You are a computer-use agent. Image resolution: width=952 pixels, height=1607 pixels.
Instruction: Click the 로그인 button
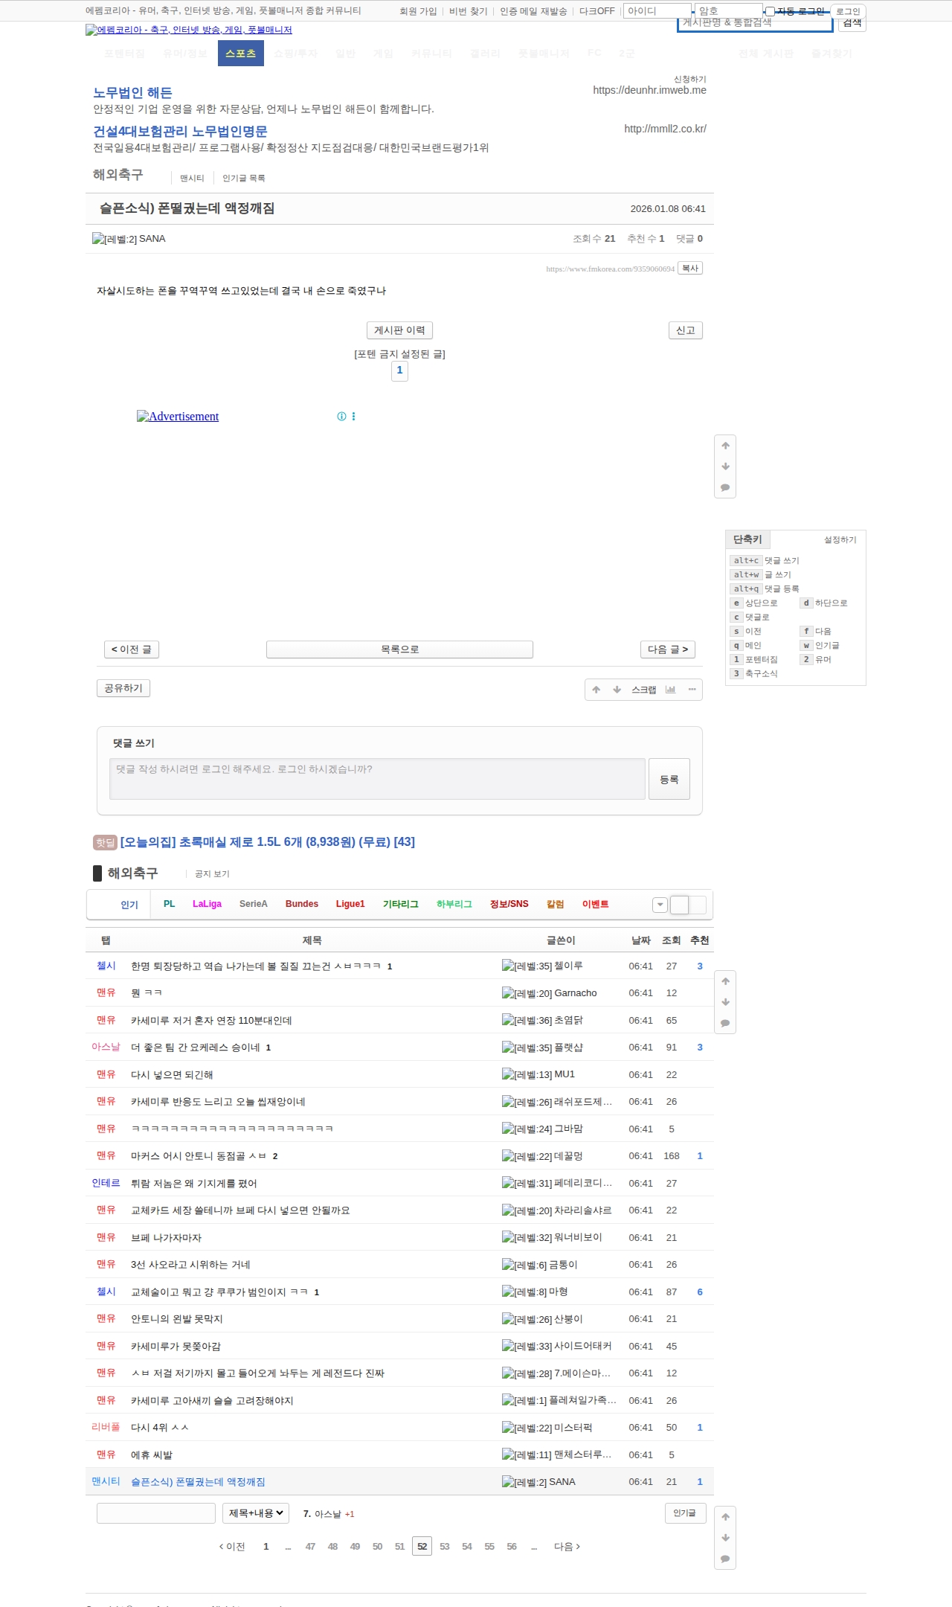pyautogui.click(x=848, y=11)
